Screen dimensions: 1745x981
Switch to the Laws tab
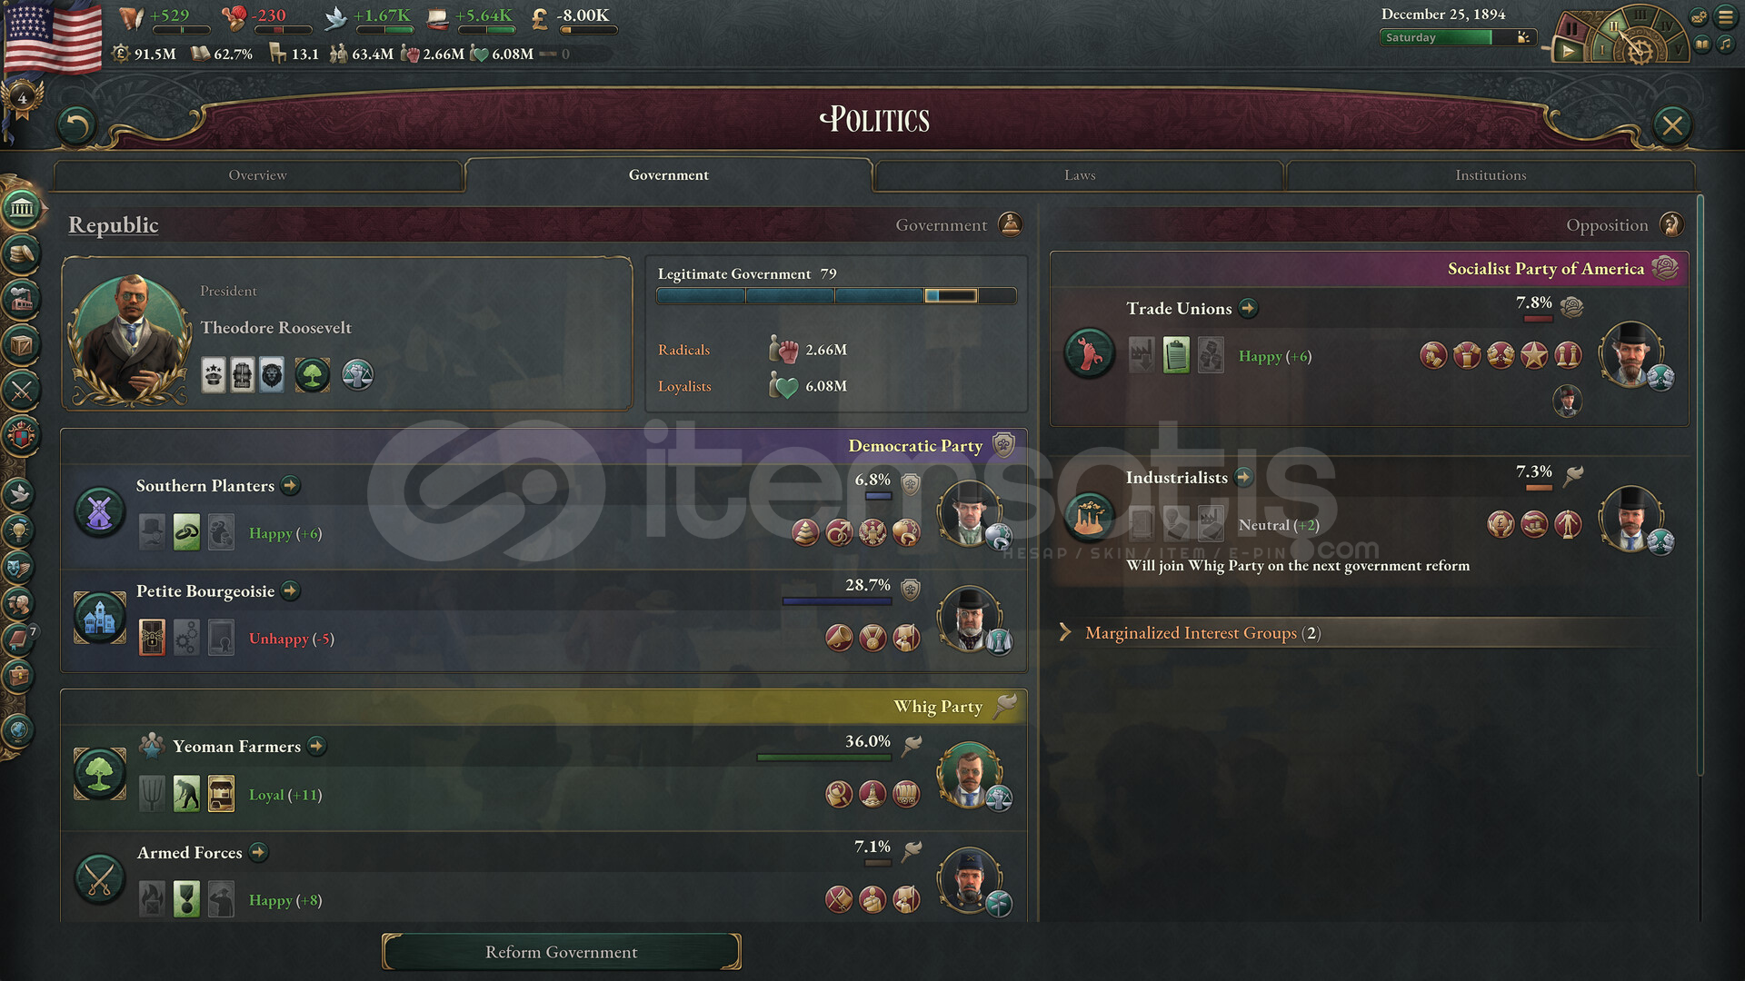click(1080, 175)
